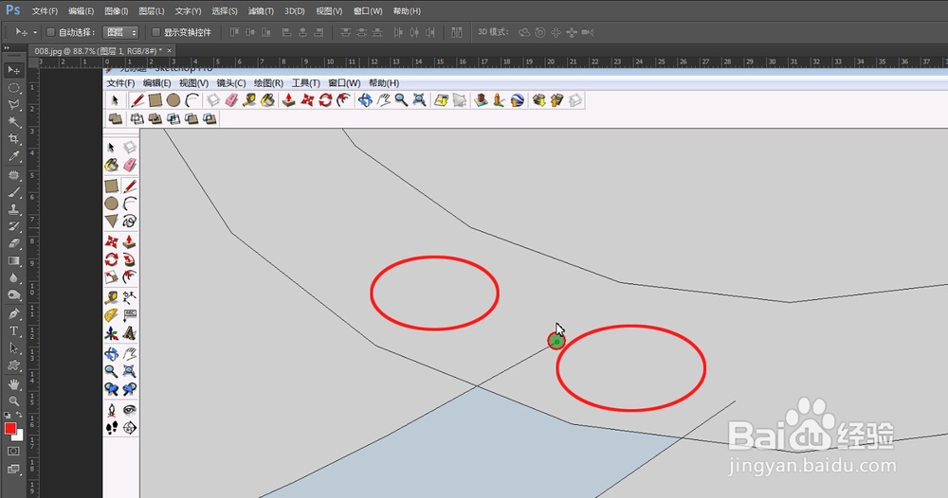Swap foreground and background colors
Screen dimensions: 948x498
point(19,415)
